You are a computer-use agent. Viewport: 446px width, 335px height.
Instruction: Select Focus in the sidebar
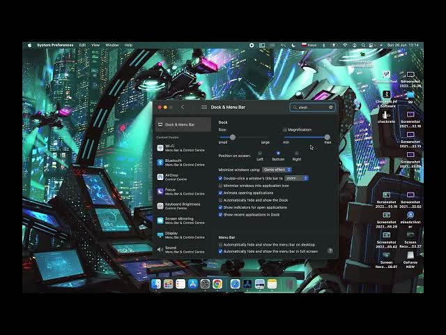pyautogui.click(x=183, y=191)
